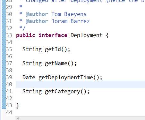Click line number 40 in the gutter
145x120 pixels.
click(x=9, y=84)
